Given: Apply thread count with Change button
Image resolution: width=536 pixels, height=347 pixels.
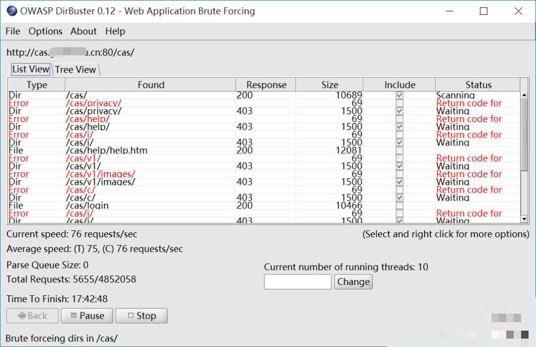Looking at the screenshot, I should point(353,281).
